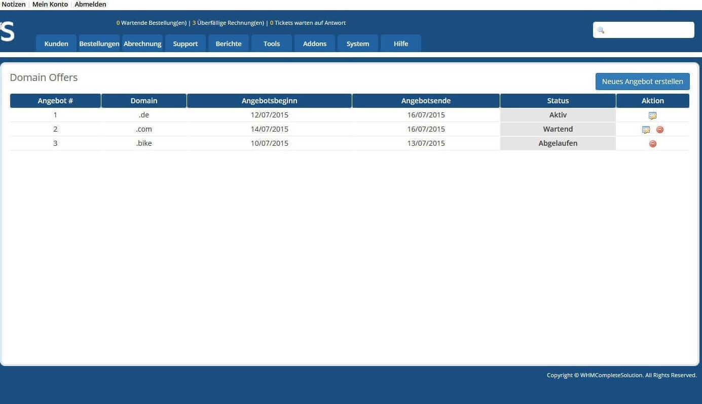View the overdue invoices link
Screen dimensions: 702x404
click(230, 23)
